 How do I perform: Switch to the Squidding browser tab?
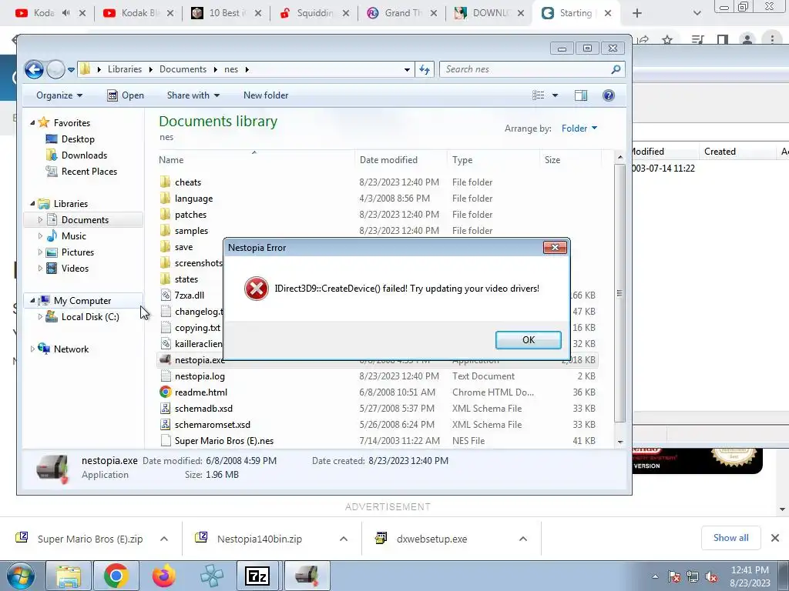[x=314, y=13]
